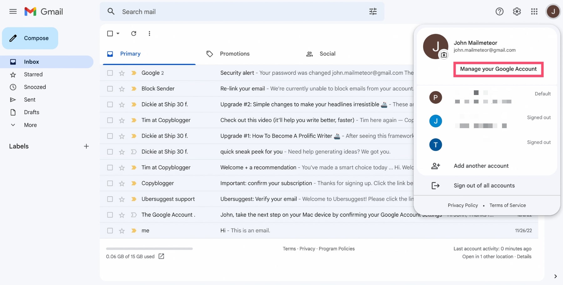Check the Copyblogger subscription email checkbox
The image size is (563, 285).
(x=110, y=183)
